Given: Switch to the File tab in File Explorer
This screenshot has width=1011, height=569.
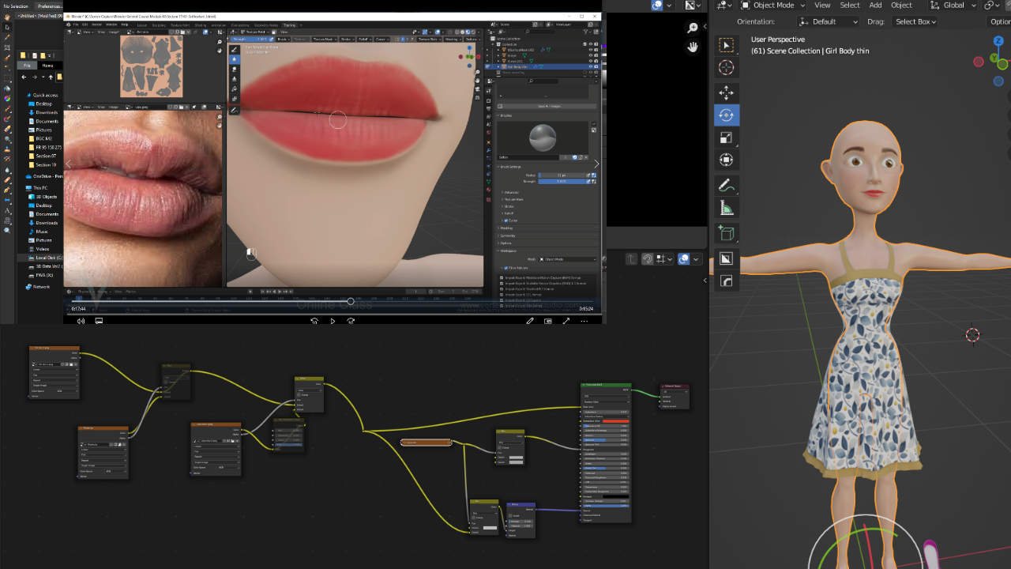Looking at the screenshot, I should click(27, 66).
